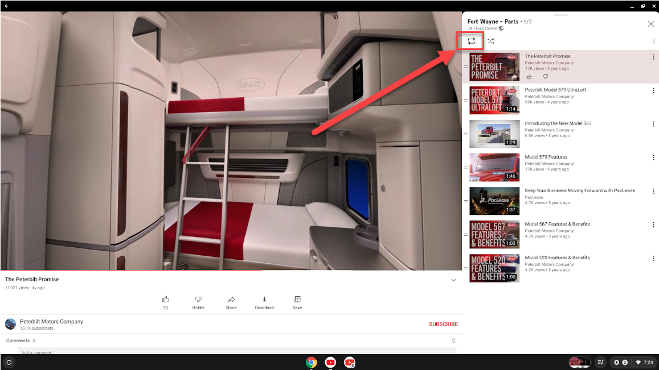The image size is (659, 370).
Task: Expand the Comments section
Action: tap(453, 340)
